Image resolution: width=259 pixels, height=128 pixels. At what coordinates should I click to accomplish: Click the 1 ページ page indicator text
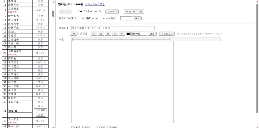pos(80,12)
